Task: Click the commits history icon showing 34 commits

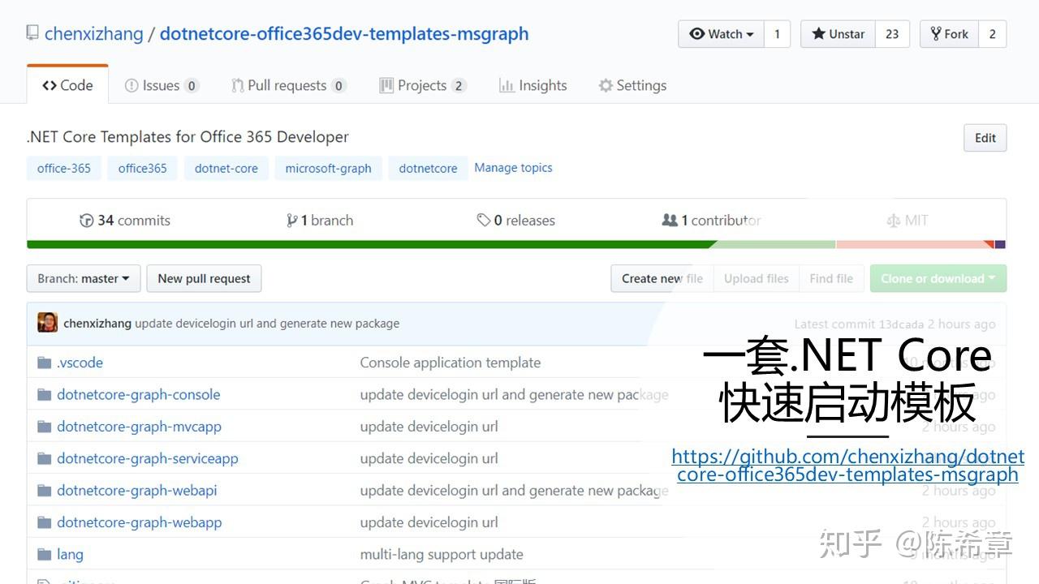Action: click(87, 220)
